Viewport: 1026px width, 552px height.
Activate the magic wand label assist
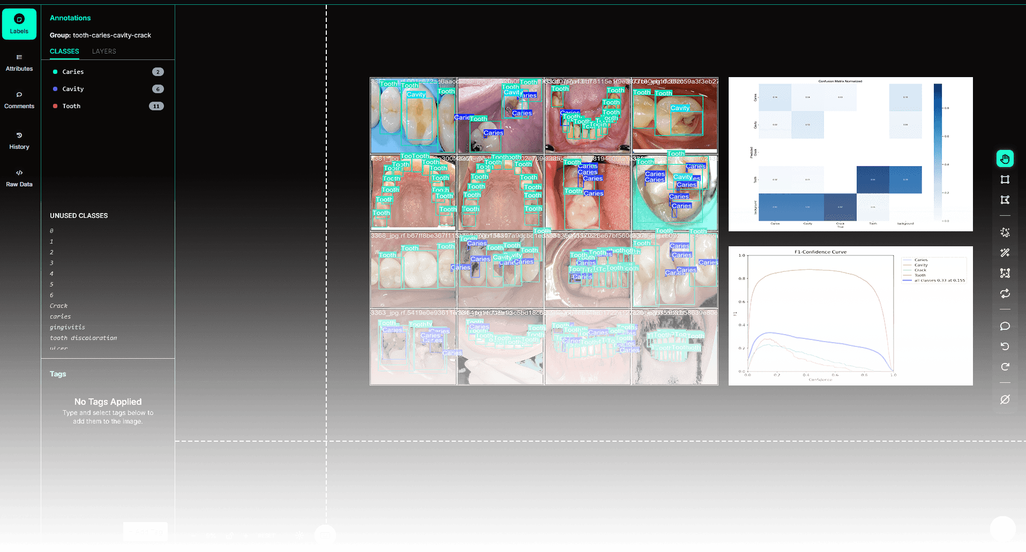1005,252
